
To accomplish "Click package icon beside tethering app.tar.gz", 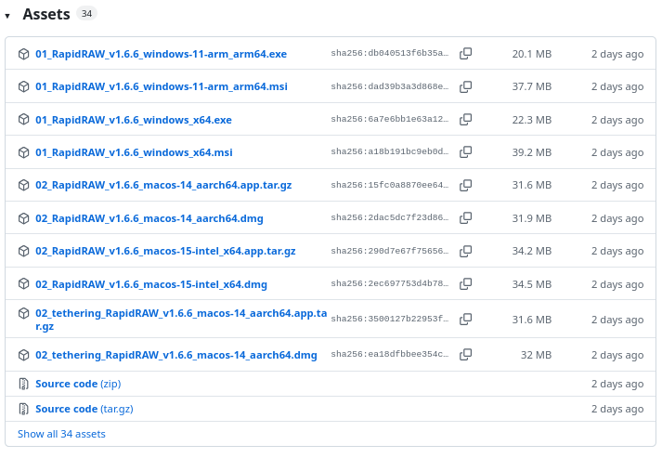I will (x=23, y=313).
